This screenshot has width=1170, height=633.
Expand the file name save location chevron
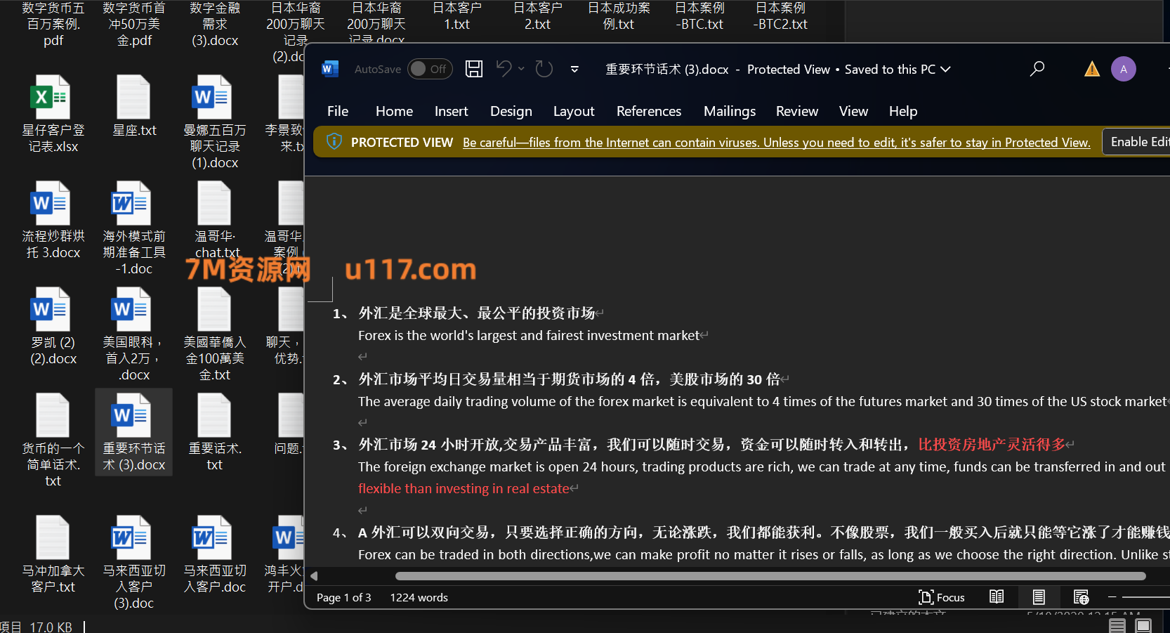(x=945, y=69)
